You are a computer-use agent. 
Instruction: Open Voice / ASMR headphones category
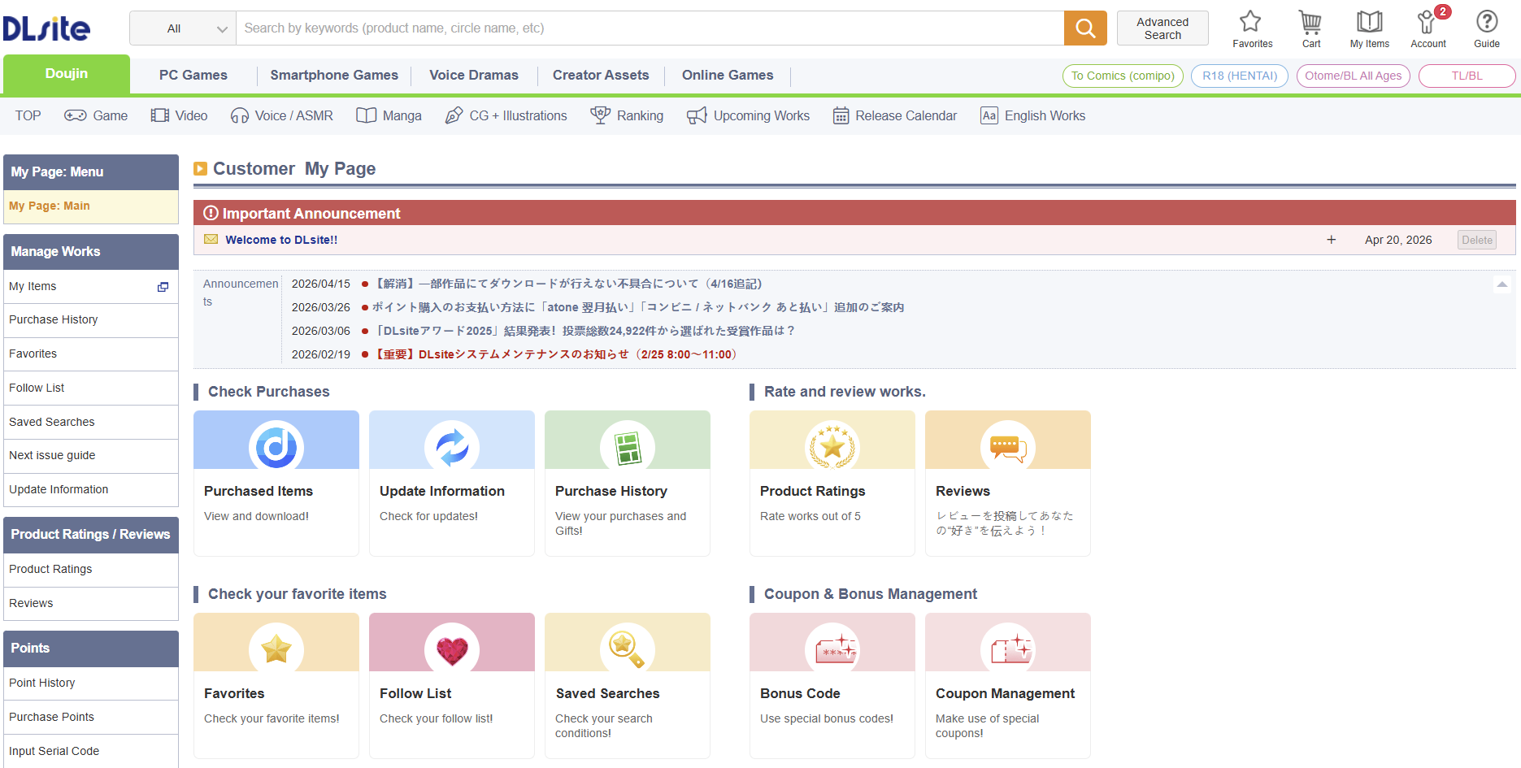click(282, 115)
